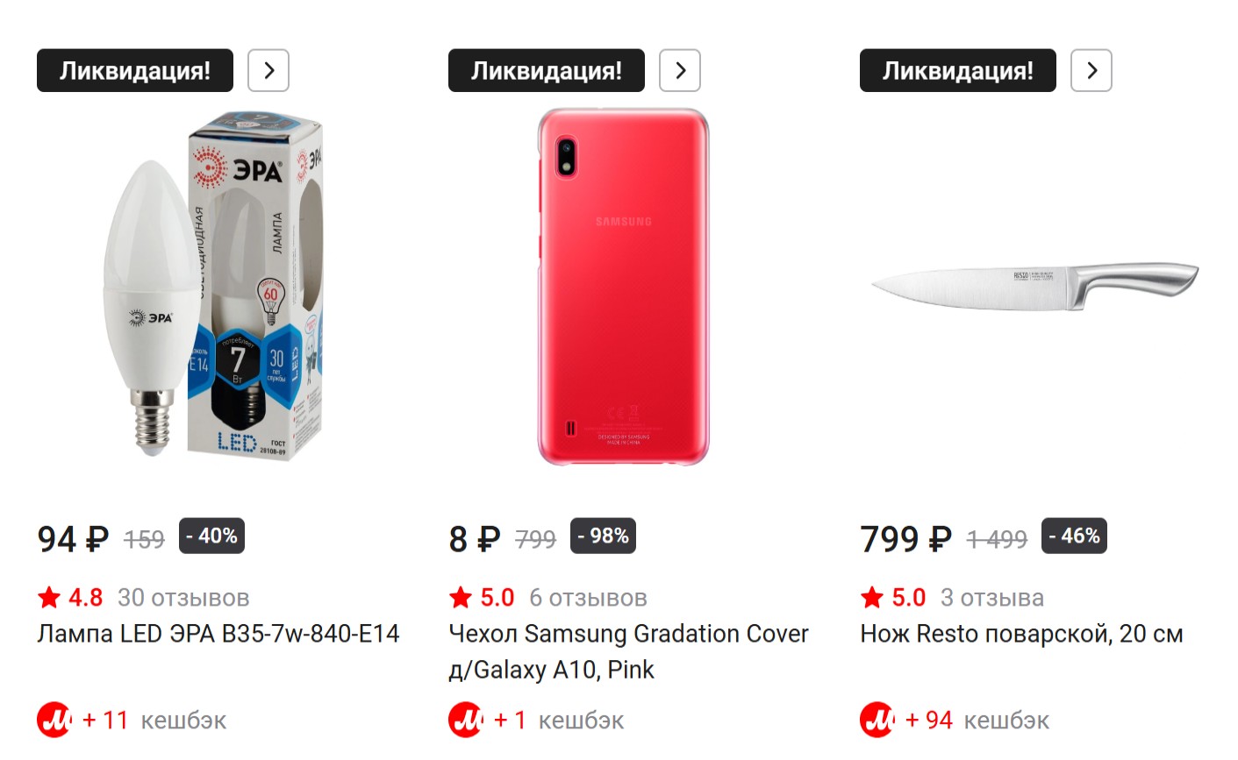
Task: Click the Ликвидация badge above the LED lamp
Action: pos(135,71)
